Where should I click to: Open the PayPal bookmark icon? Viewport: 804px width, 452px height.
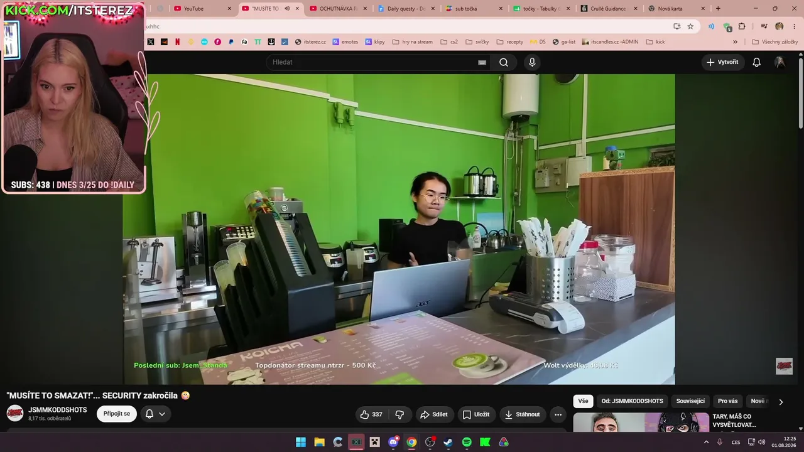point(231,42)
